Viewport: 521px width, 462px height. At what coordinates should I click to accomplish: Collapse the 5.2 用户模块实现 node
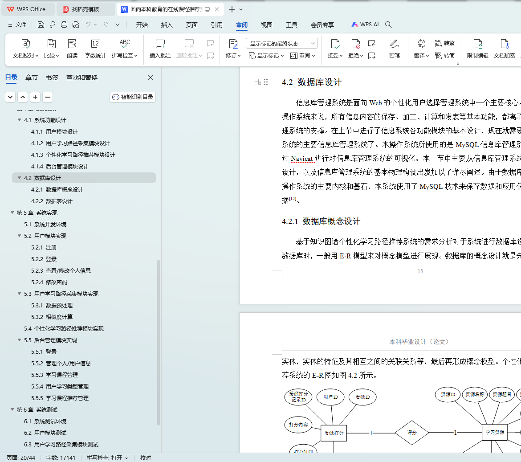19,236
